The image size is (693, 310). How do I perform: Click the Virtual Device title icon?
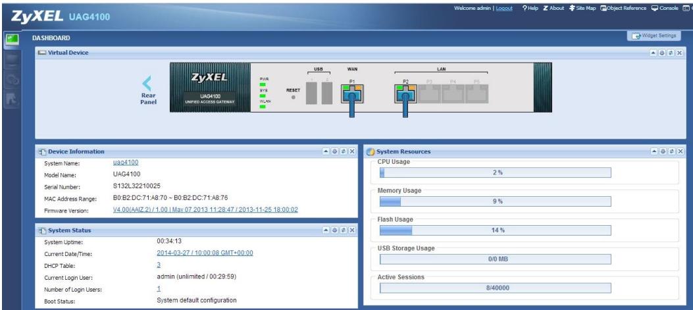tap(42, 53)
